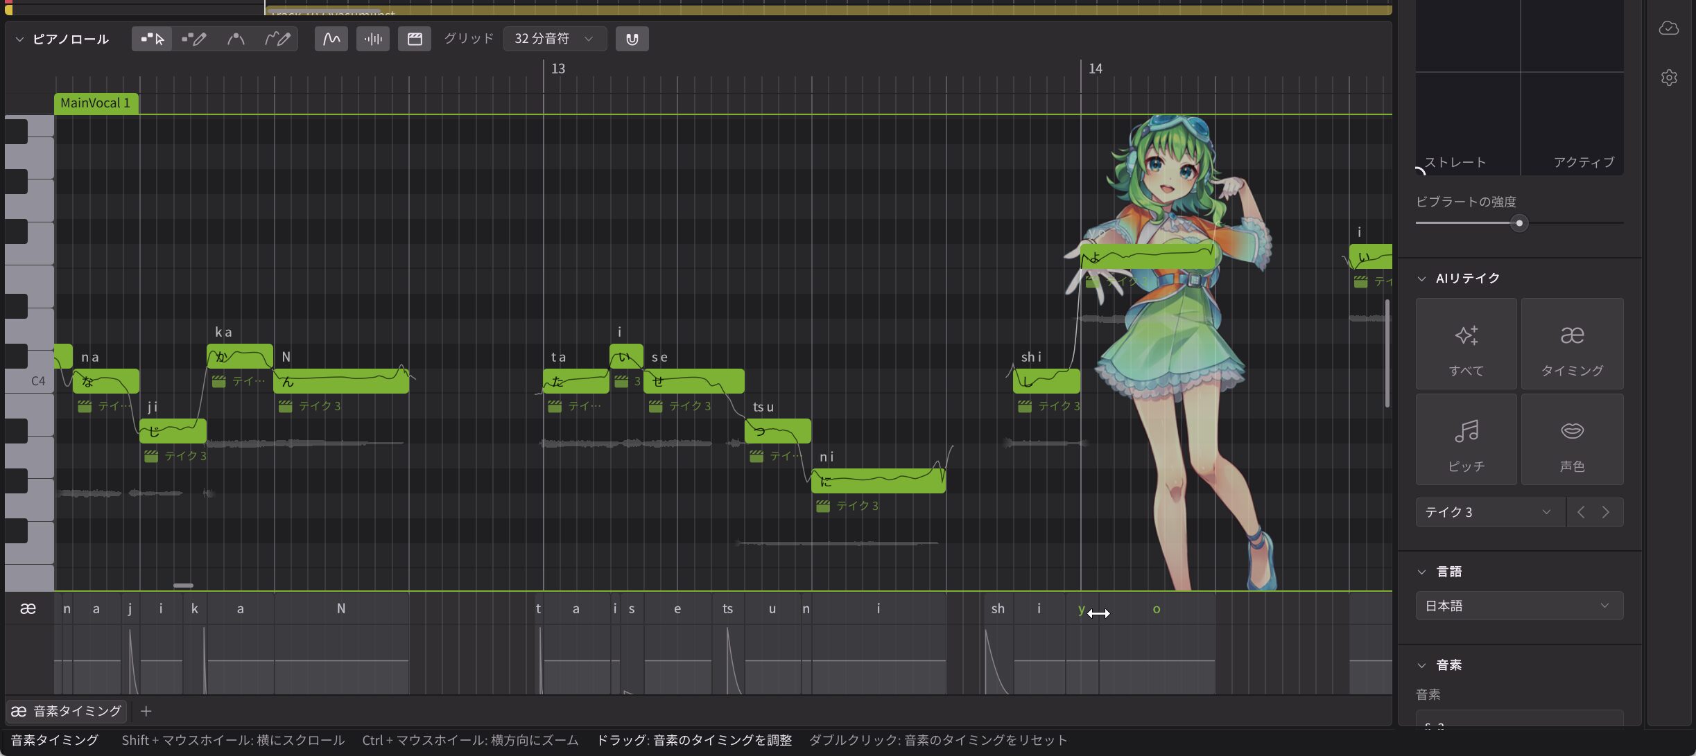This screenshot has height=756, width=1696.
Task: Click take icon under た note
Action: (x=555, y=406)
